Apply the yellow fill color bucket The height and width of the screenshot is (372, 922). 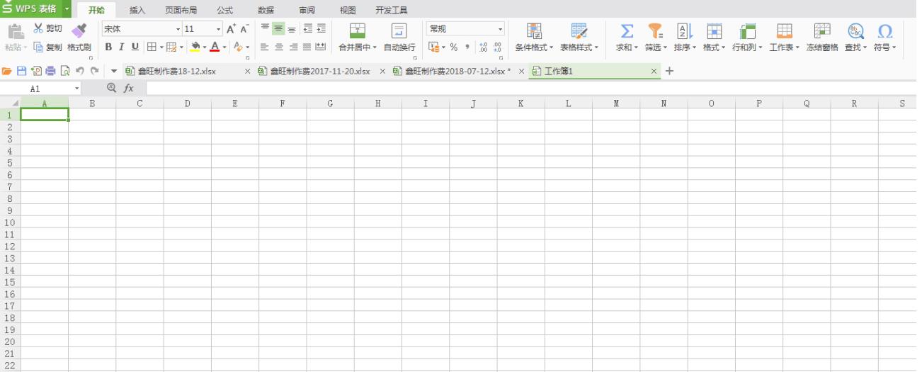click(x=195, y=47)
